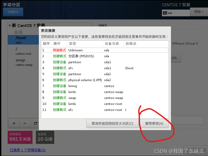Click the Accept Changes (接受更改) button
Viewport: 208px width, 156px height.
[x=154, y=124]
